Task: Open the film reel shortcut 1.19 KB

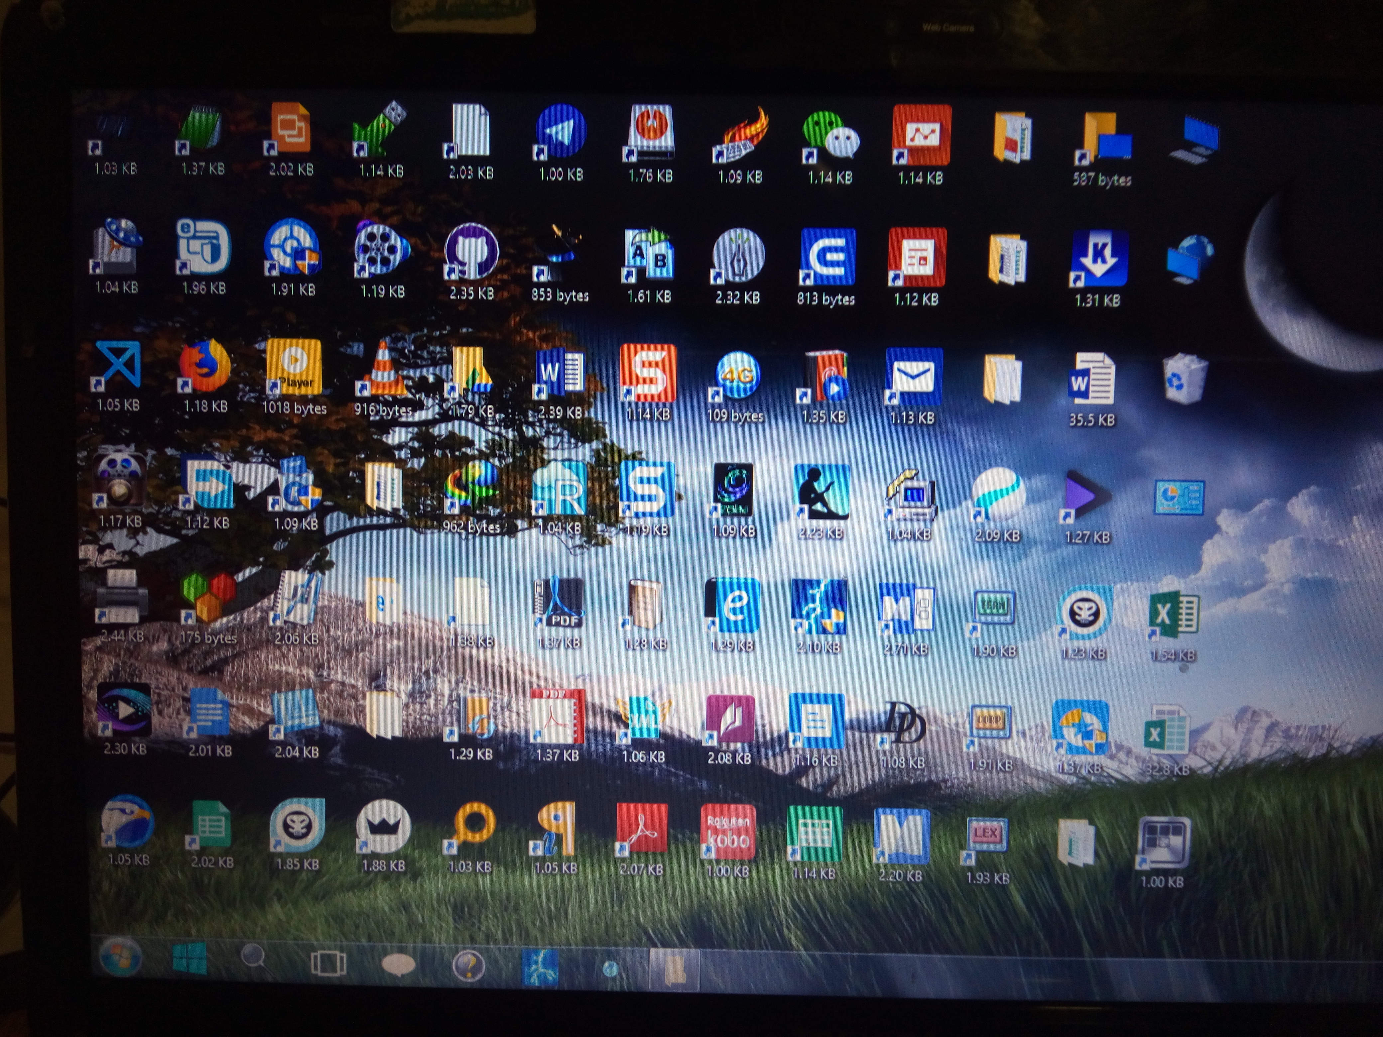Action: click(x=381, y=249)
